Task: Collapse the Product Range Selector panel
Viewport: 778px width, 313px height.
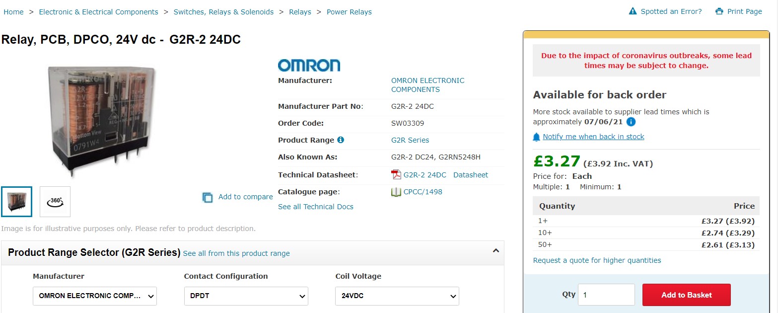Action: click(x=495, y=251)
